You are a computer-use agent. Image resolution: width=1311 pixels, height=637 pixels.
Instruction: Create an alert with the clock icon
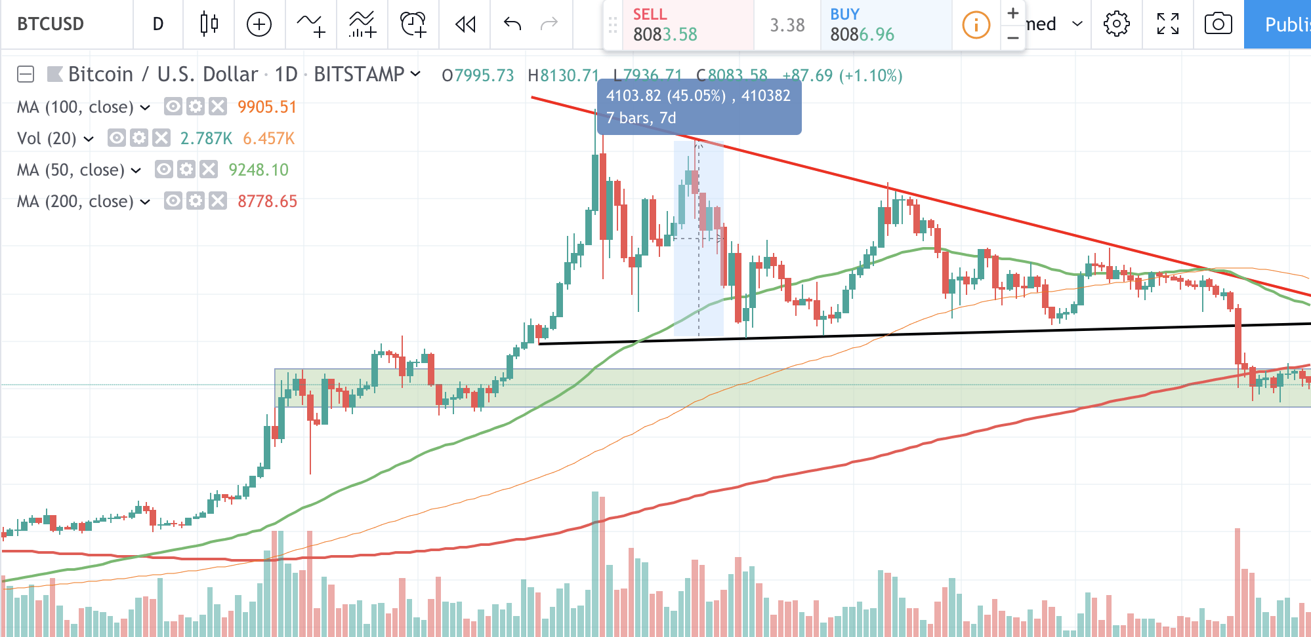click(x=413, y=24)
